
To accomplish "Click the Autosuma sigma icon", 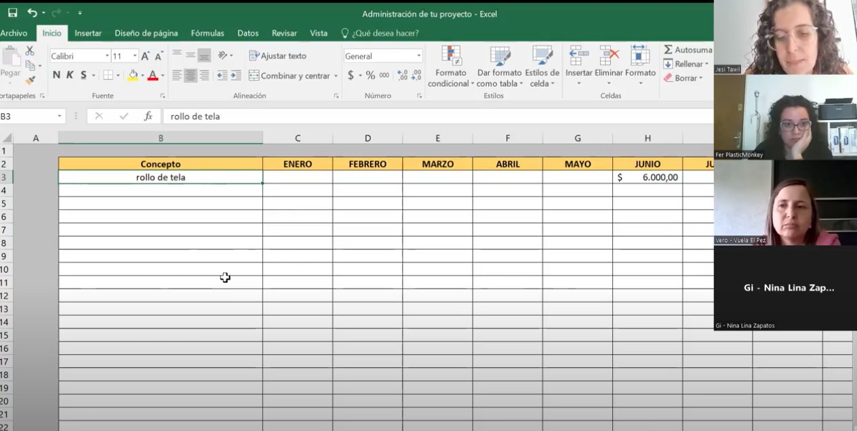I will [x=669, y=49].
